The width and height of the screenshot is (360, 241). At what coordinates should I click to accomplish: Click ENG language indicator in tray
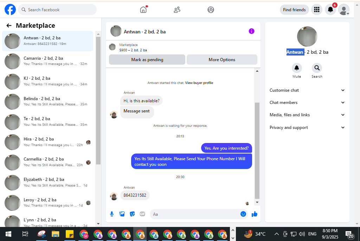pos(312,234)
